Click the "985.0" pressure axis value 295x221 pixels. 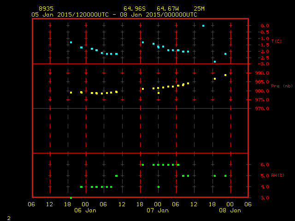pos(262,82)
